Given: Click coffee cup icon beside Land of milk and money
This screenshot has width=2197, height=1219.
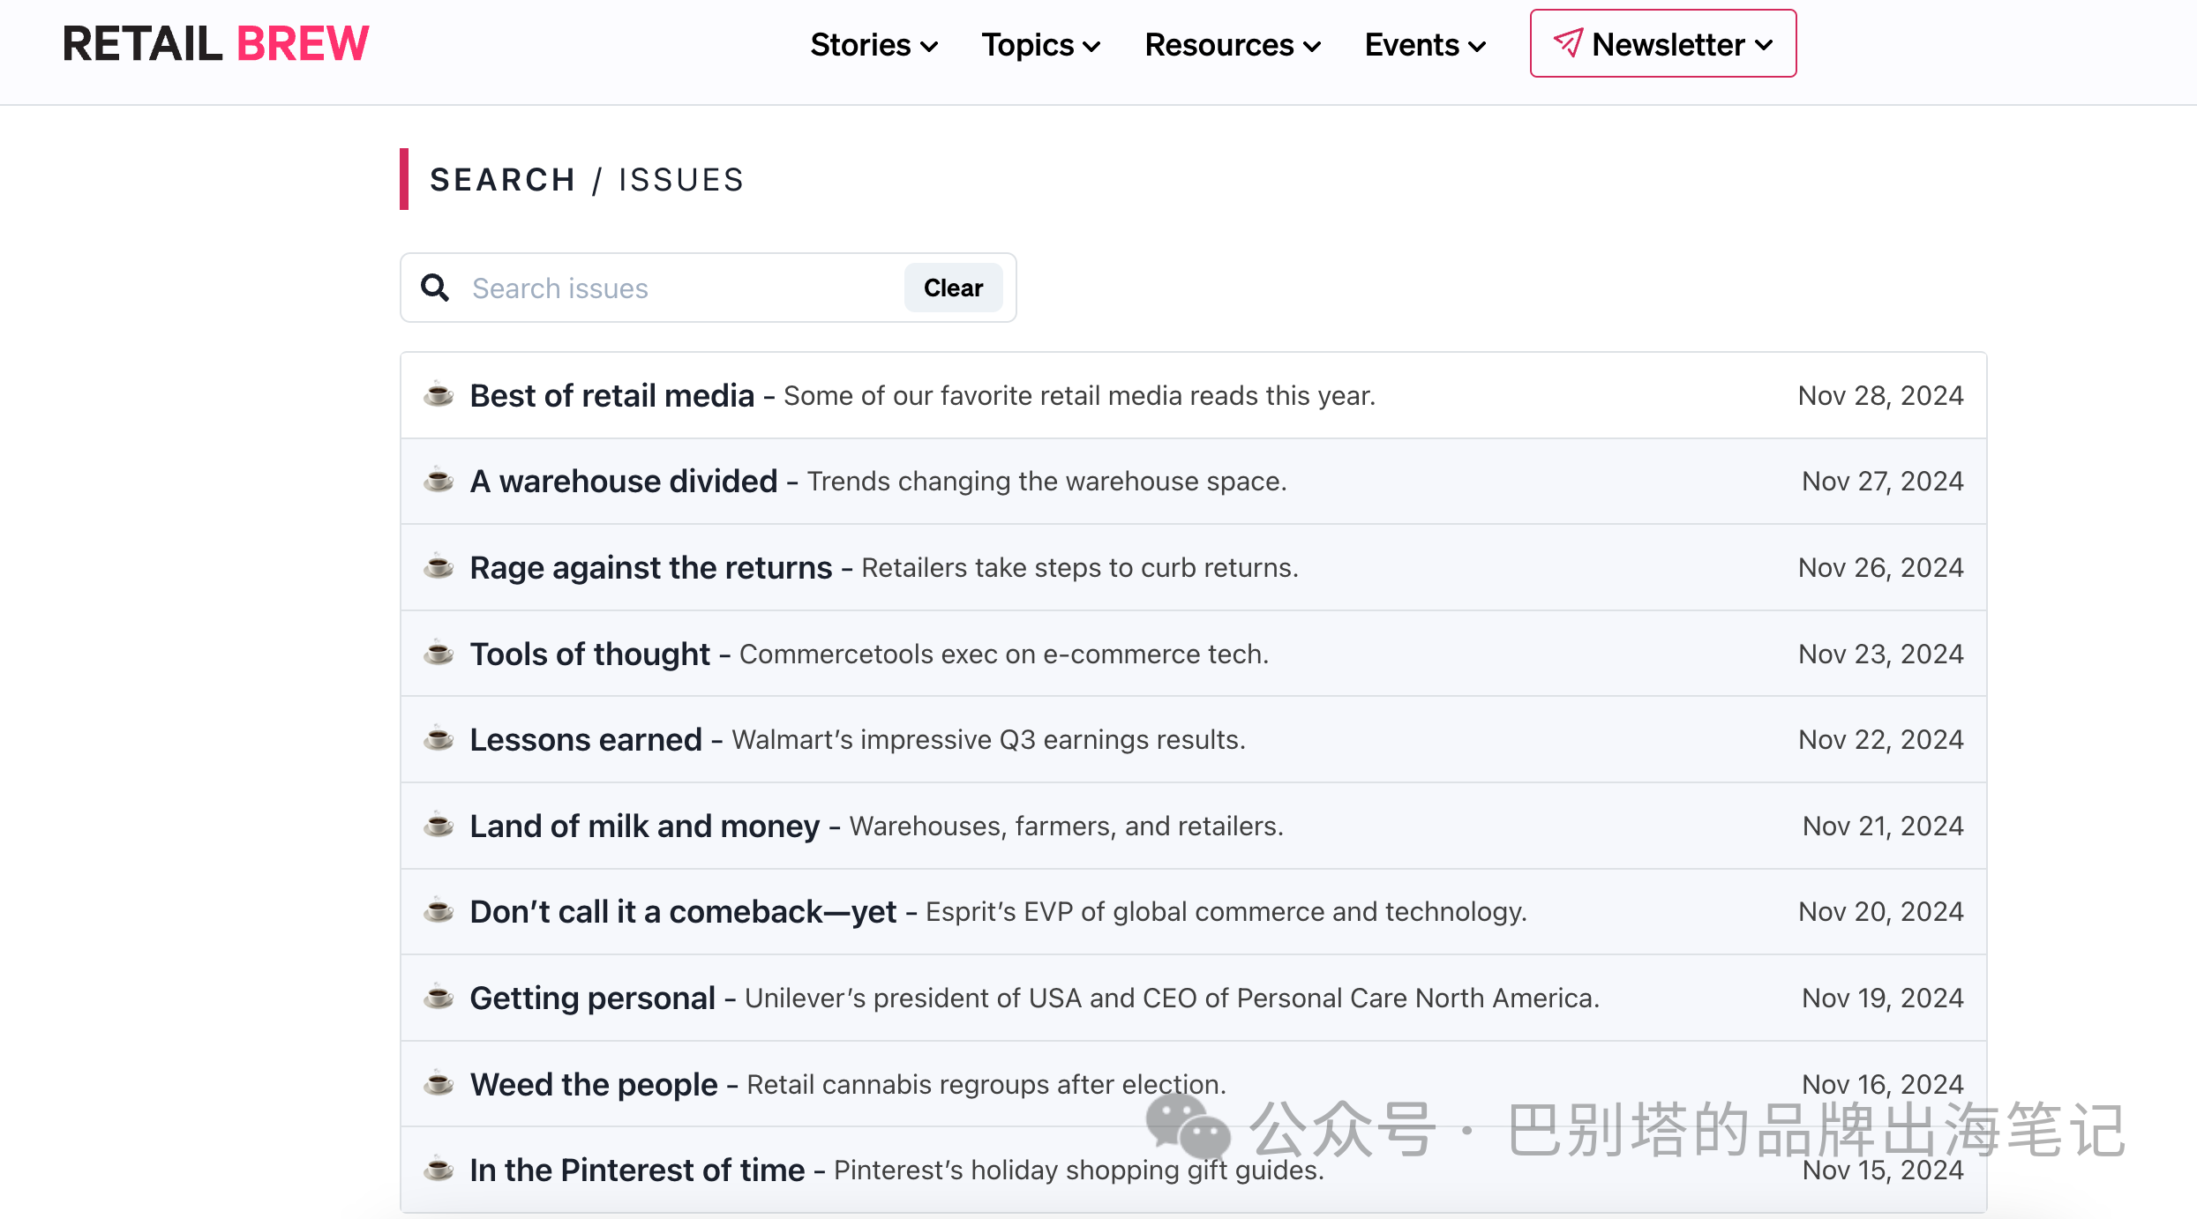Looking at the screenshot, I should click(439, 825).
